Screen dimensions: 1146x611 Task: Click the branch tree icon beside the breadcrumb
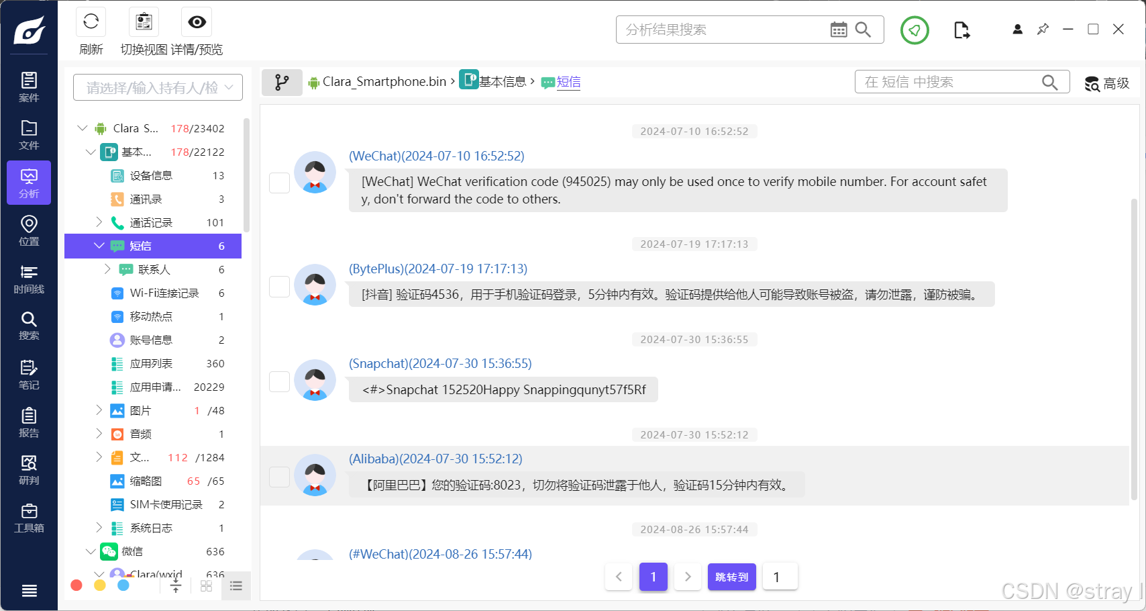(x=282, y=83)
